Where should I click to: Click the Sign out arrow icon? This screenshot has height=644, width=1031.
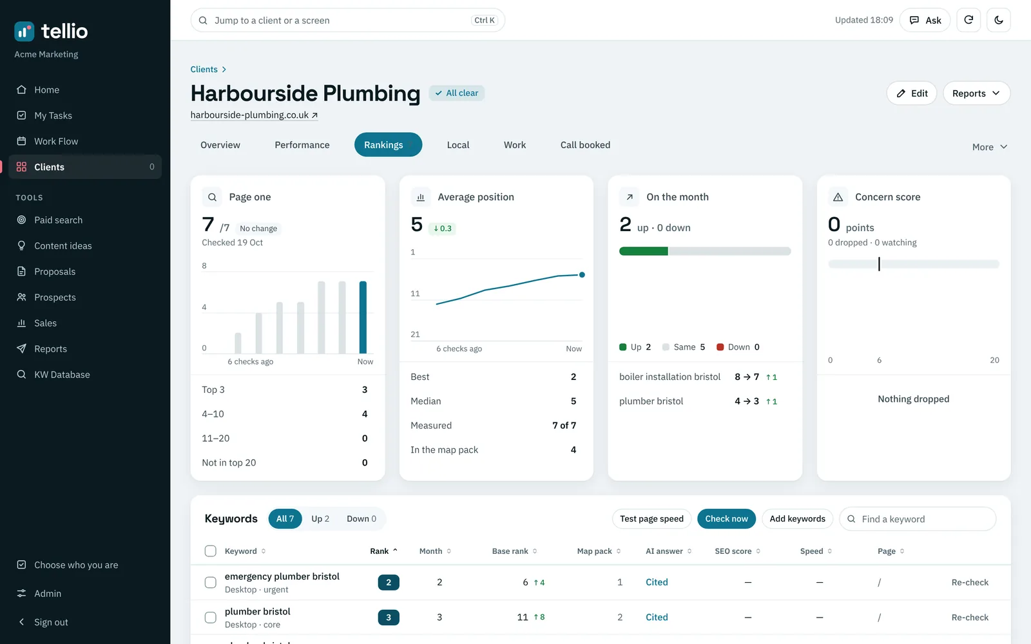pos(21,622)
